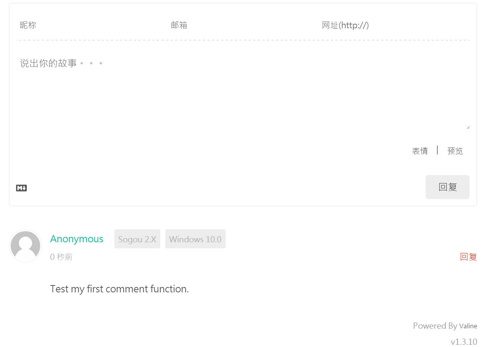Click the comment text 'Test my first comment function.'
Viewport: 483px width, 347px height.
(x=119, y=289)
